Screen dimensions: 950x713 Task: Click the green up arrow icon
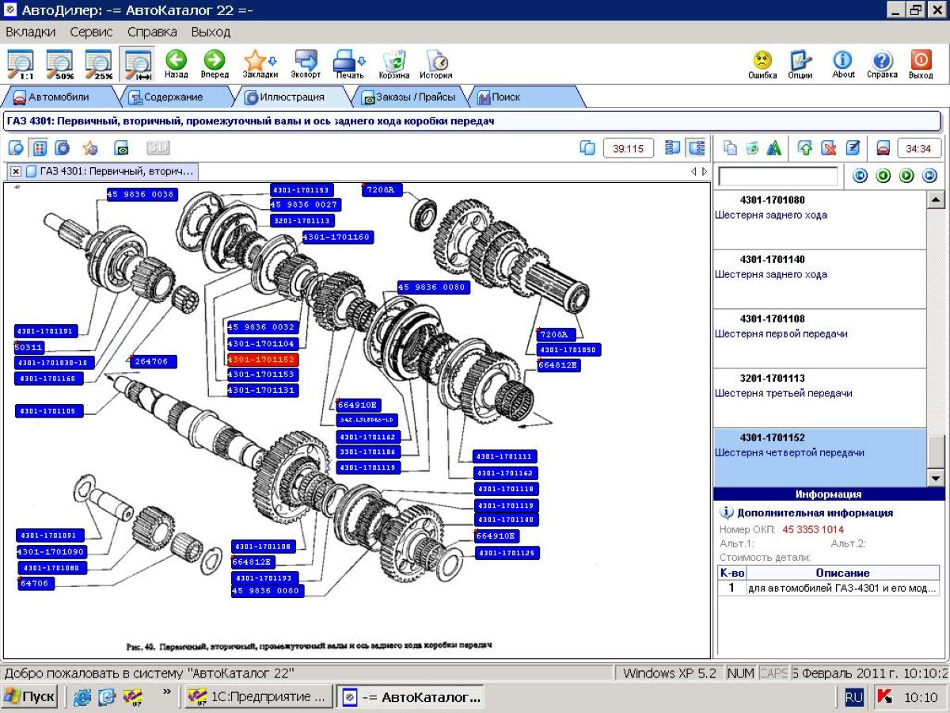806,147
